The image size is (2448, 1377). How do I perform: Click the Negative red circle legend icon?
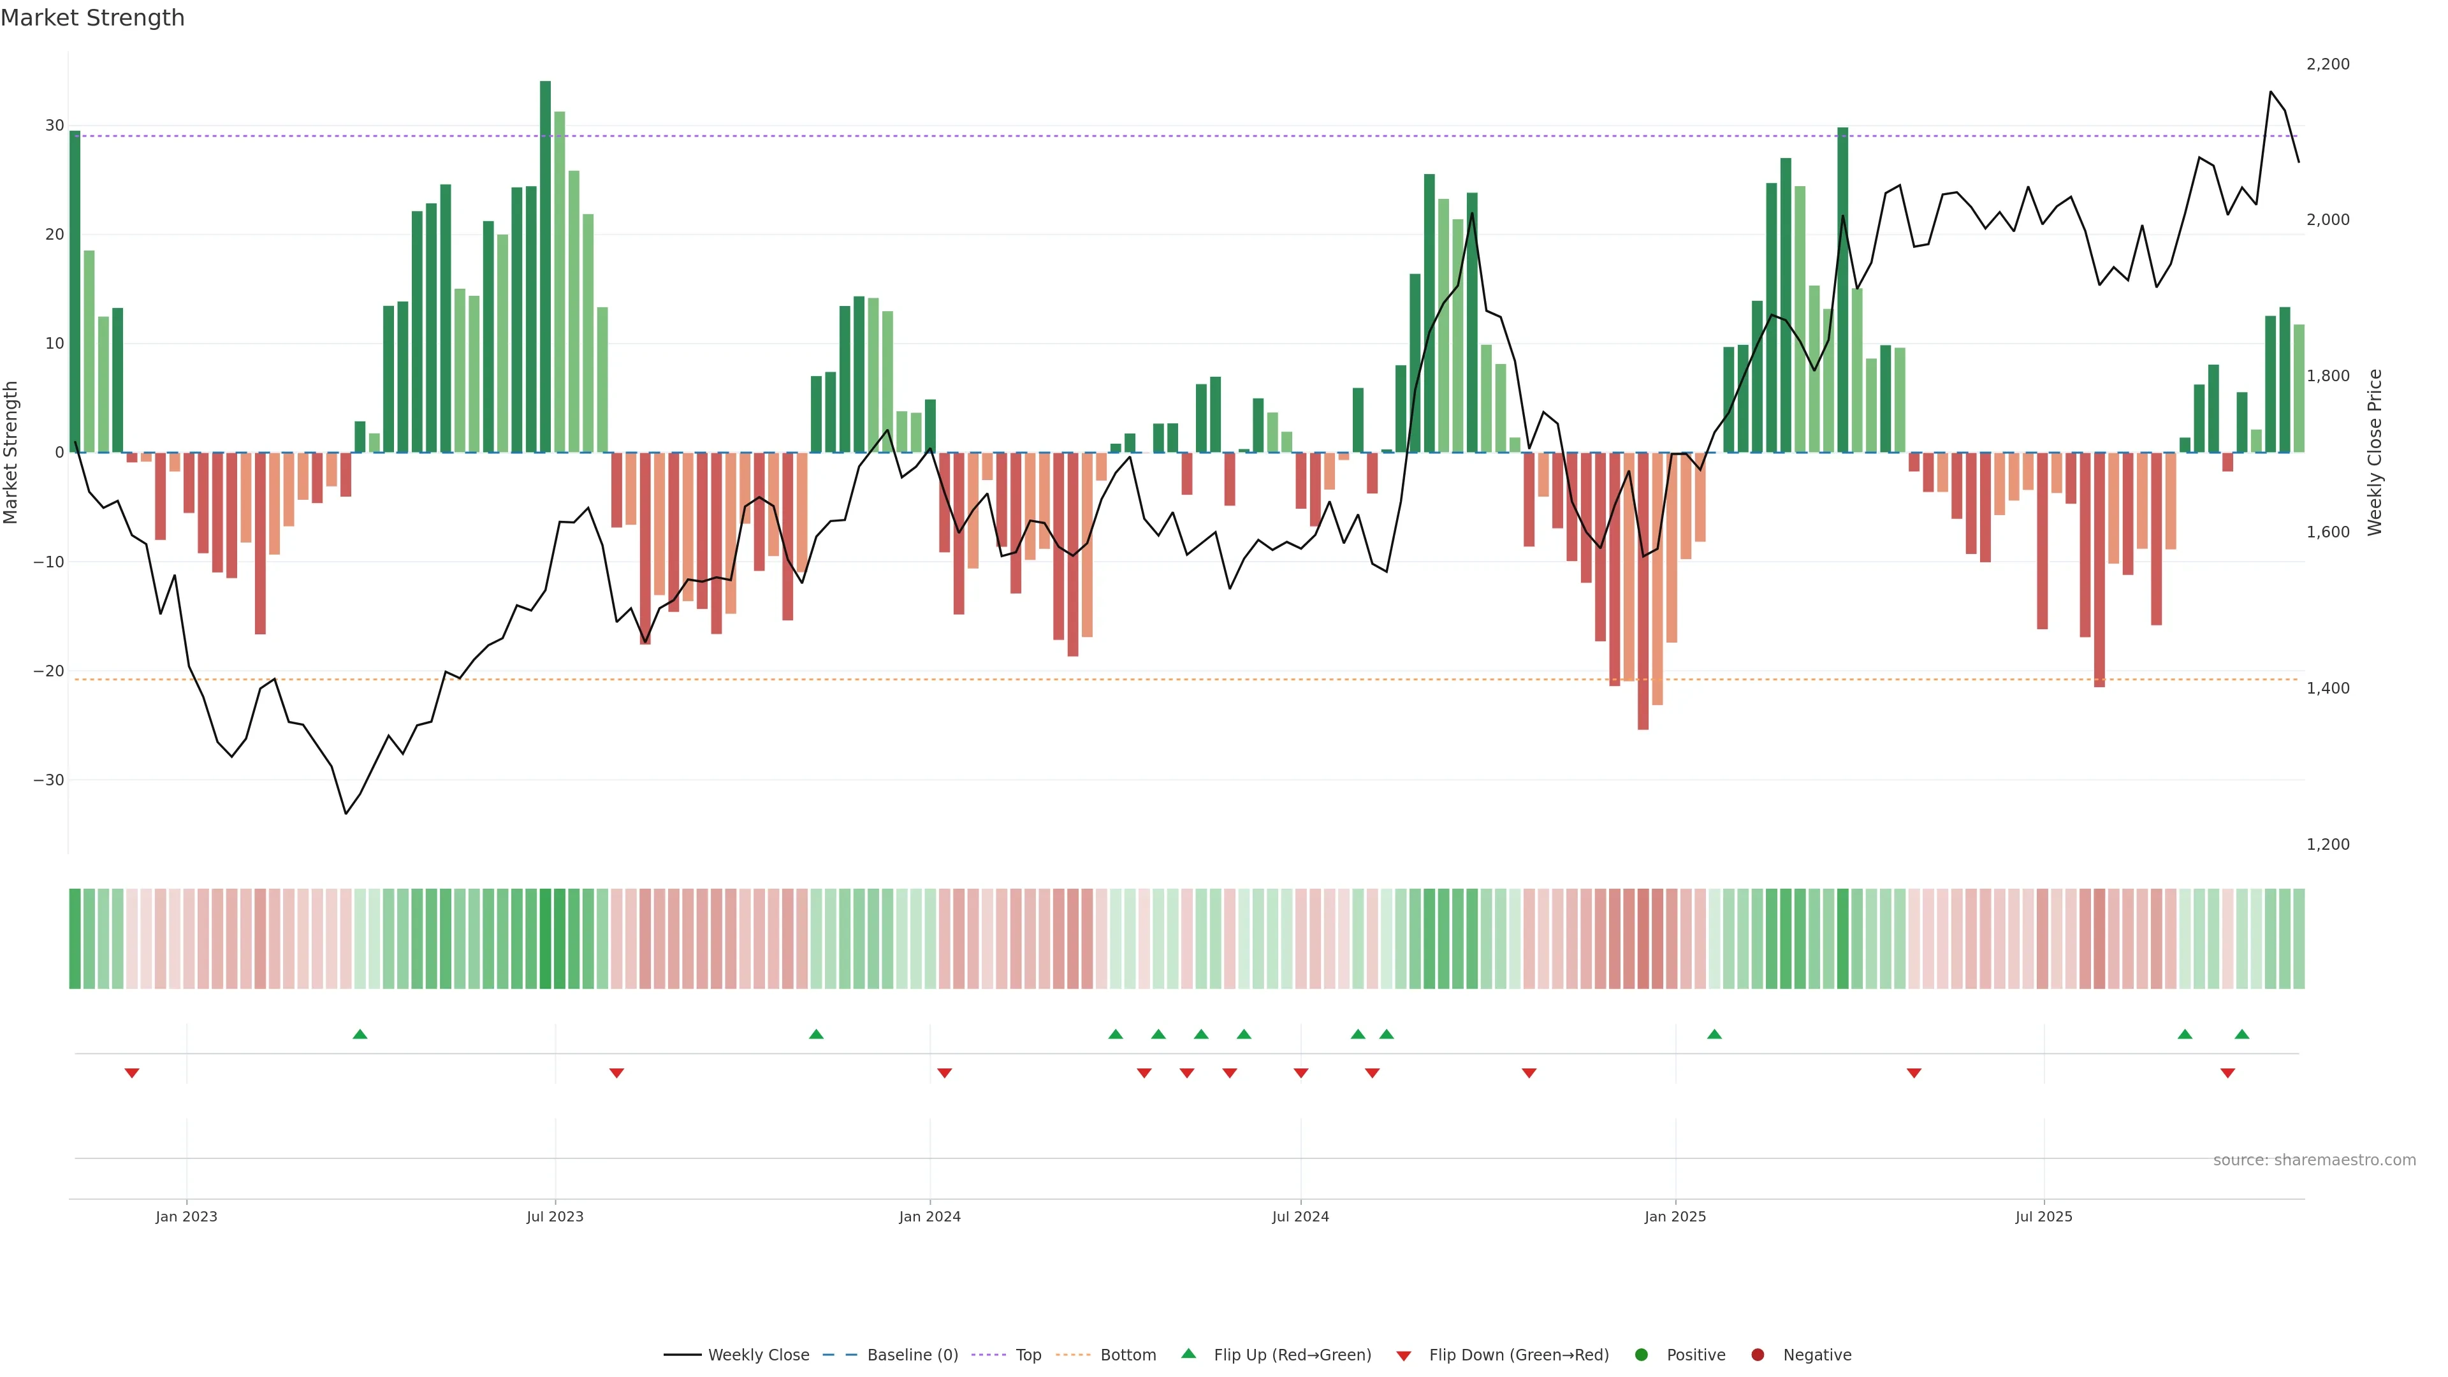1757,1355
